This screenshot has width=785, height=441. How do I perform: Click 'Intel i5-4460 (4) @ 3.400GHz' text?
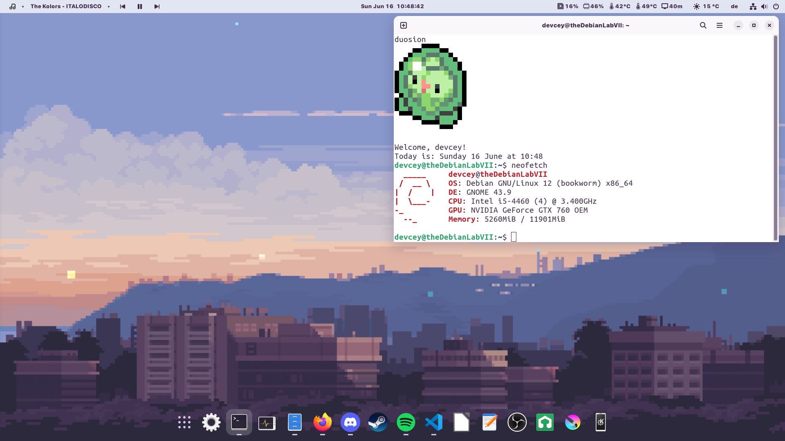point(534,201)
